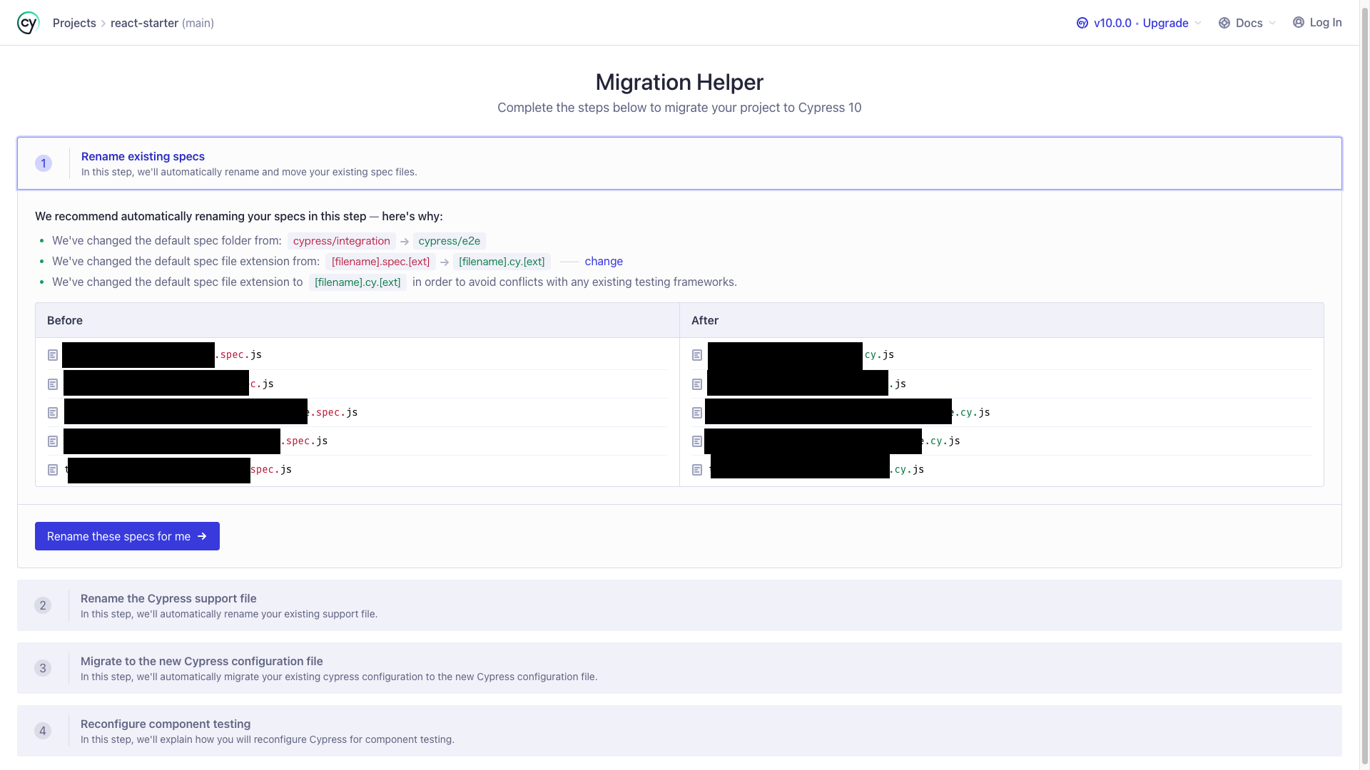Expand step 2 Rename the Cypress support file
1370x770 pixels.
click(168, 598)
